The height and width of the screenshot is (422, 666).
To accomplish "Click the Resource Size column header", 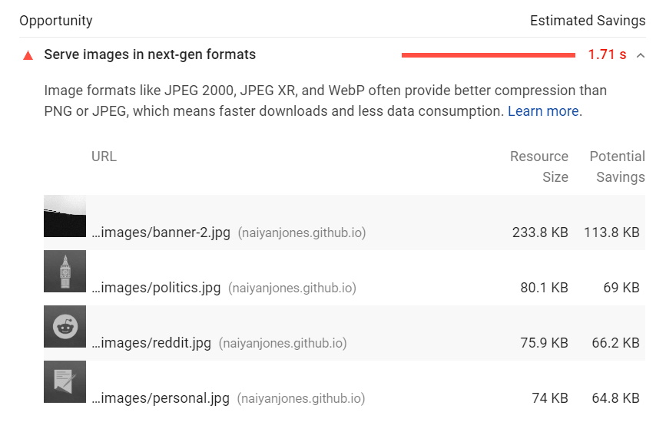I will pos(539,166).
